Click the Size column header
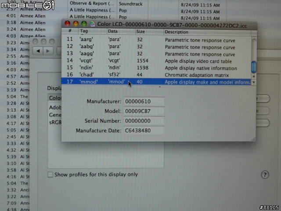Image resolution: width=281 pixels, height=211 pixels. pos(149,32)
